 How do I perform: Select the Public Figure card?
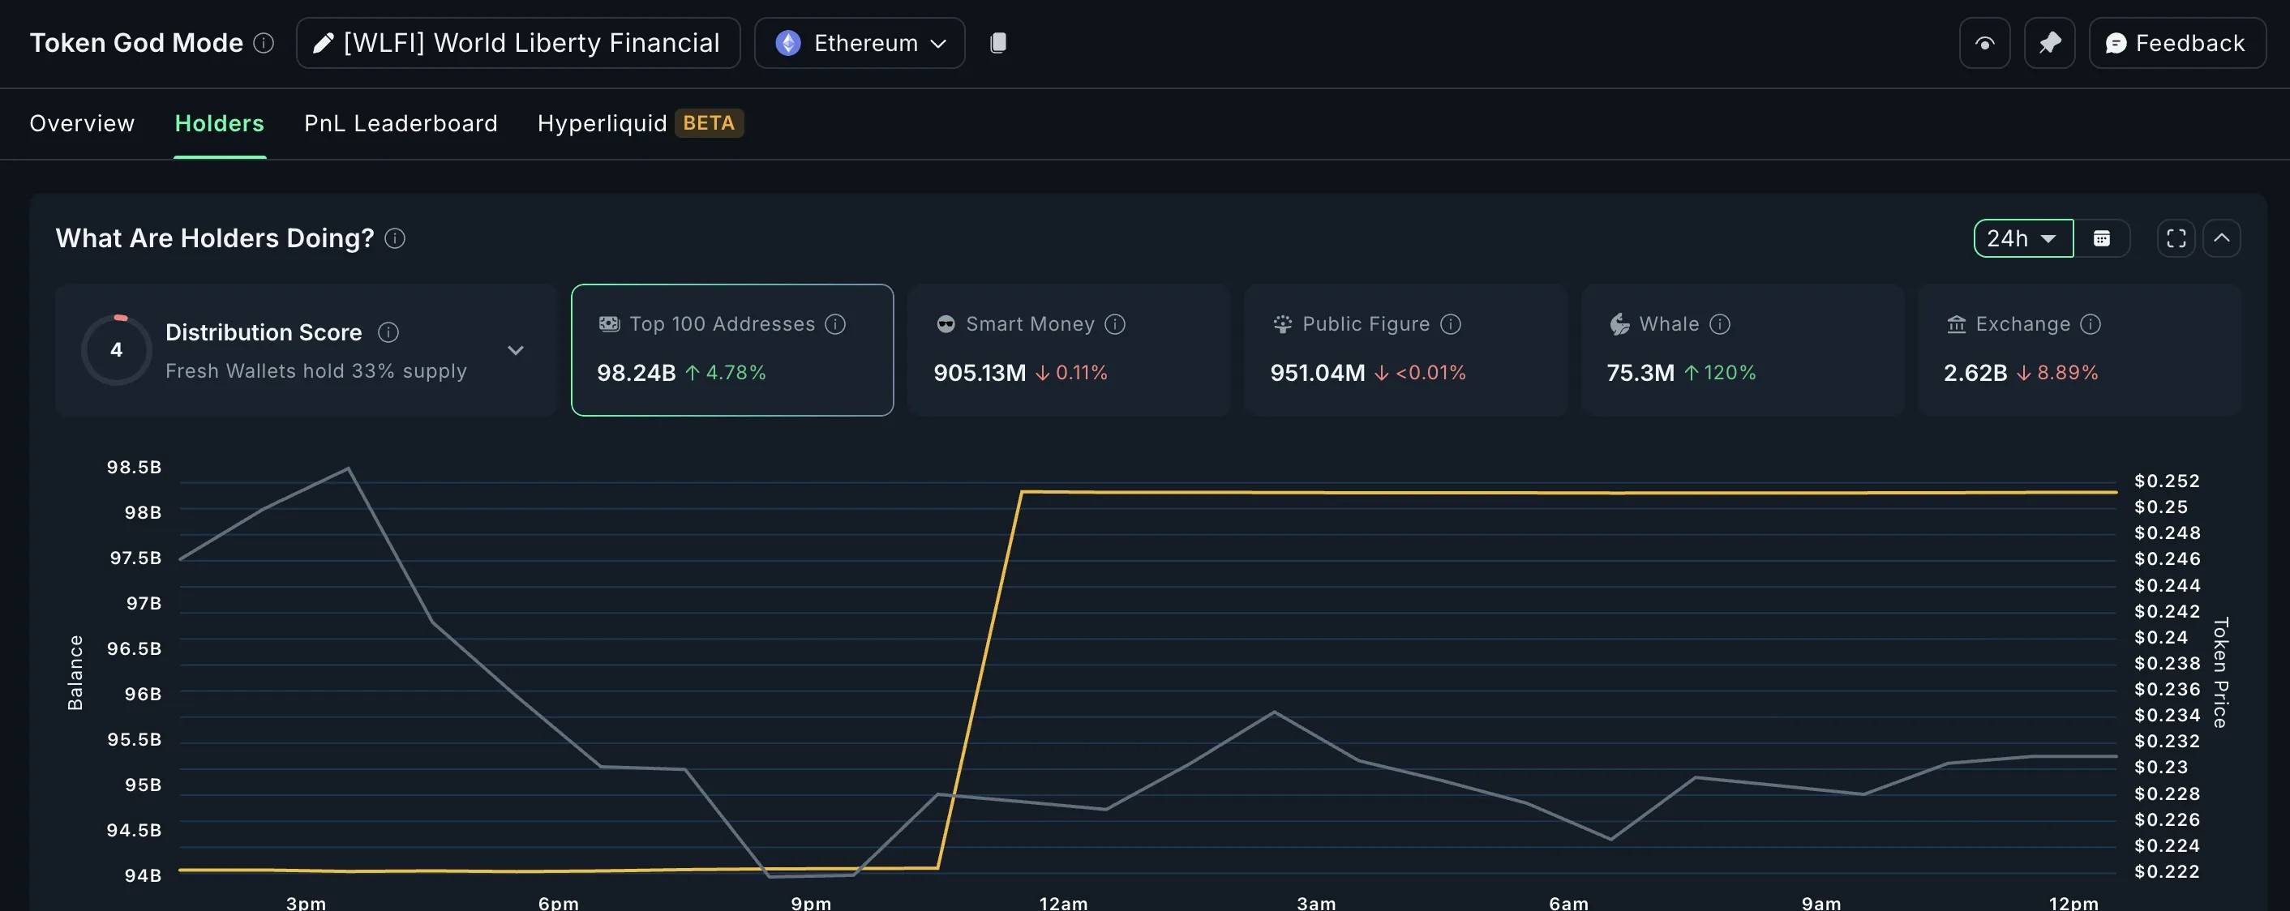tap(1405, 350)
